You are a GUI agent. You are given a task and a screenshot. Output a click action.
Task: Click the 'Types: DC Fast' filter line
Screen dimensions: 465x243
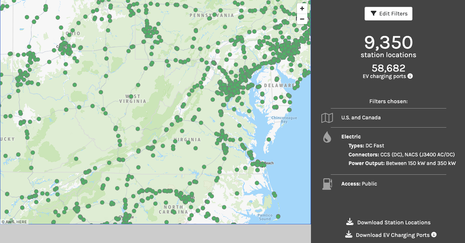[366, 146]
